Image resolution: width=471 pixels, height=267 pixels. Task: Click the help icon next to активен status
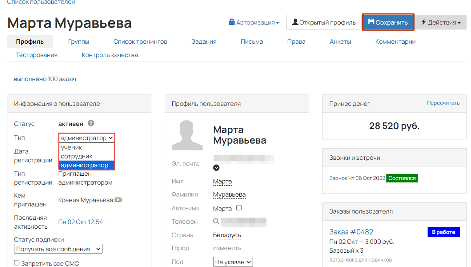tap(91, 123)
